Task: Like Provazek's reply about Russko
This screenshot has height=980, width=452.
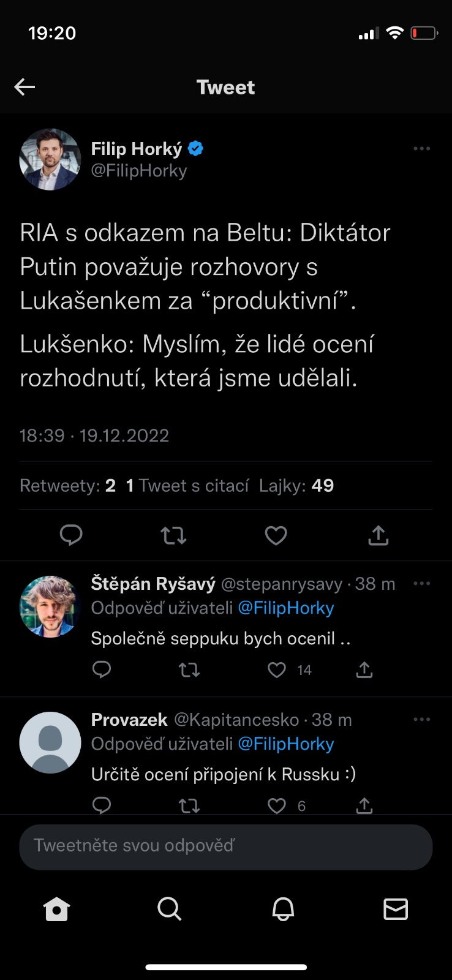Action: pyautogui.click(x=277, y=805)
